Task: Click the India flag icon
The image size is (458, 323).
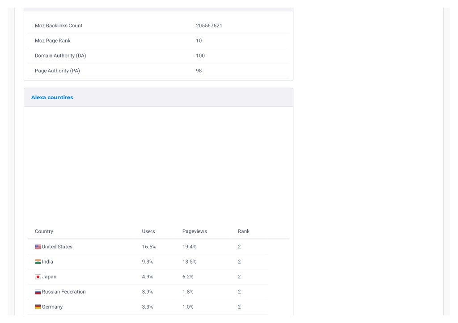Action: 38,262
